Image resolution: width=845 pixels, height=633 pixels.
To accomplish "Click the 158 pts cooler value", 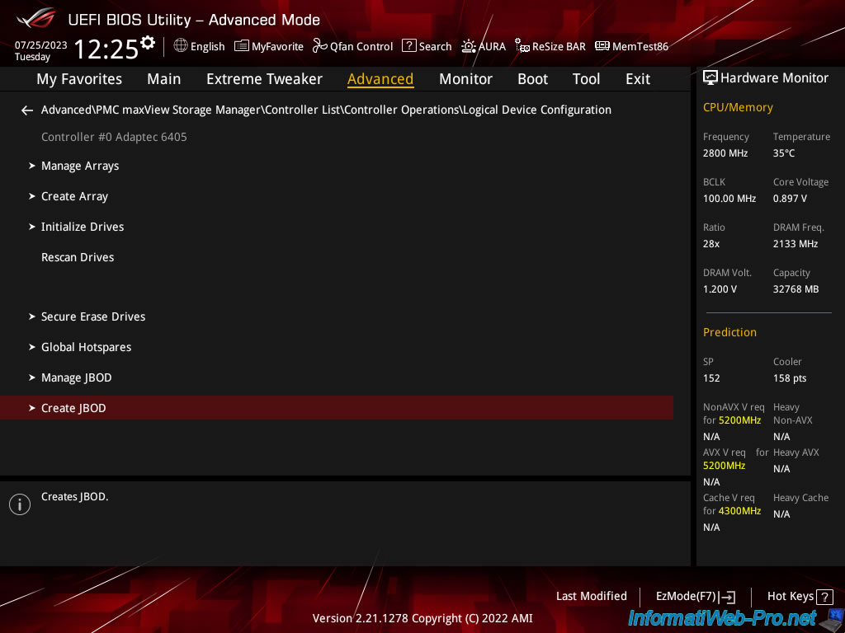I will 790,377.
